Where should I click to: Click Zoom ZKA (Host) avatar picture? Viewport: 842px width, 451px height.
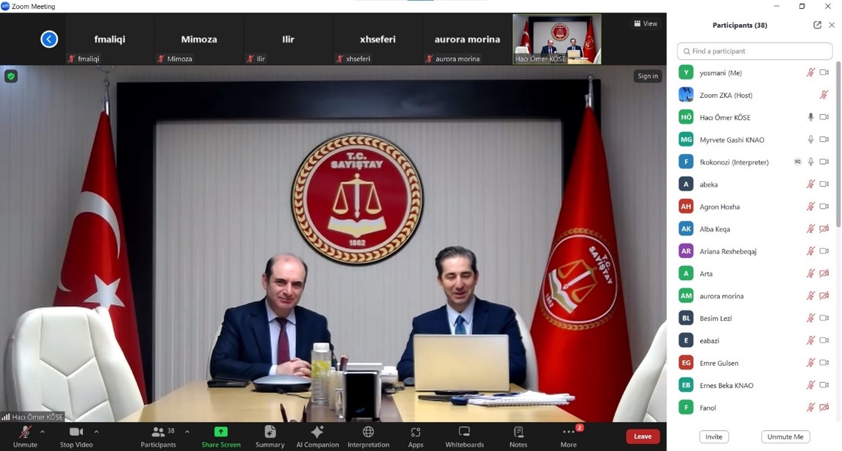686,95
